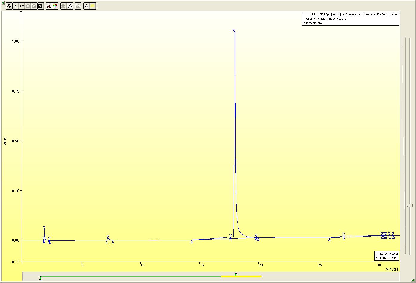Image resolution: width=416 pixels, height=283 pixels.
Task: Select the vertical zoom arrows tool
Action: pyautogui.click(x=15, y=6)
